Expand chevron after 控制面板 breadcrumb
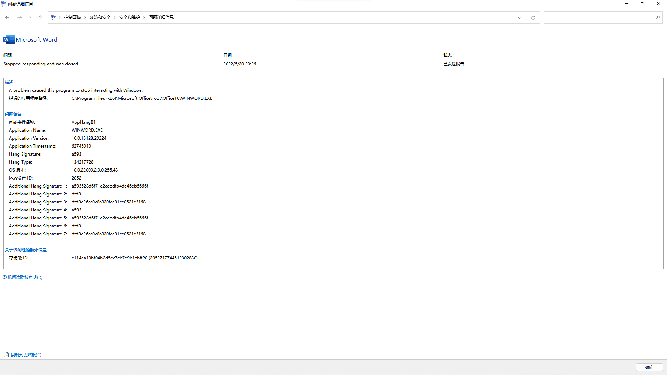Image resolution: width=667 pixels, height=375 pixels. coord(85,17)
